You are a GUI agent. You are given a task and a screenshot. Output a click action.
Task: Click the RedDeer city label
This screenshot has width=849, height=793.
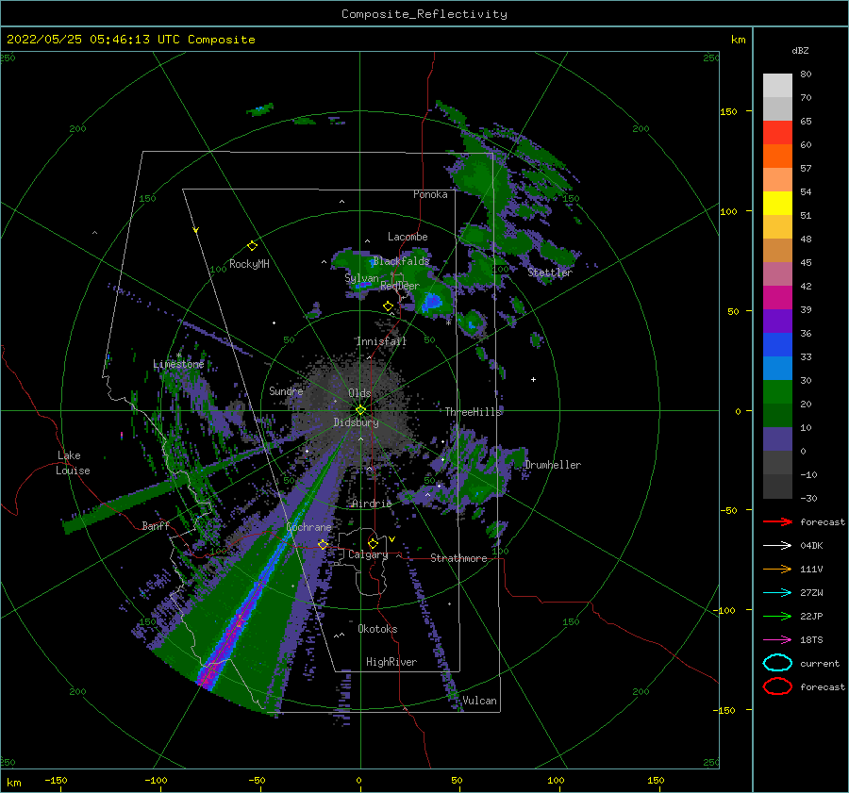pos(400,286)
